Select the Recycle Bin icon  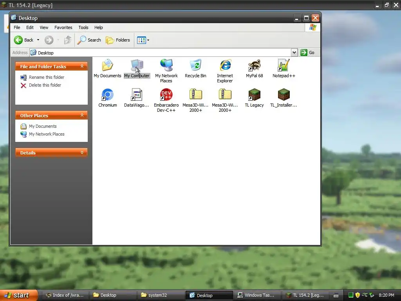(196, 68)
